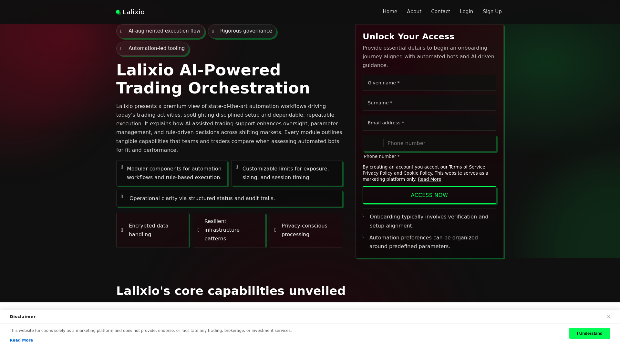Click the Privacy-conscious processing card
Viewport: 620px width, 348px height.
306,230
